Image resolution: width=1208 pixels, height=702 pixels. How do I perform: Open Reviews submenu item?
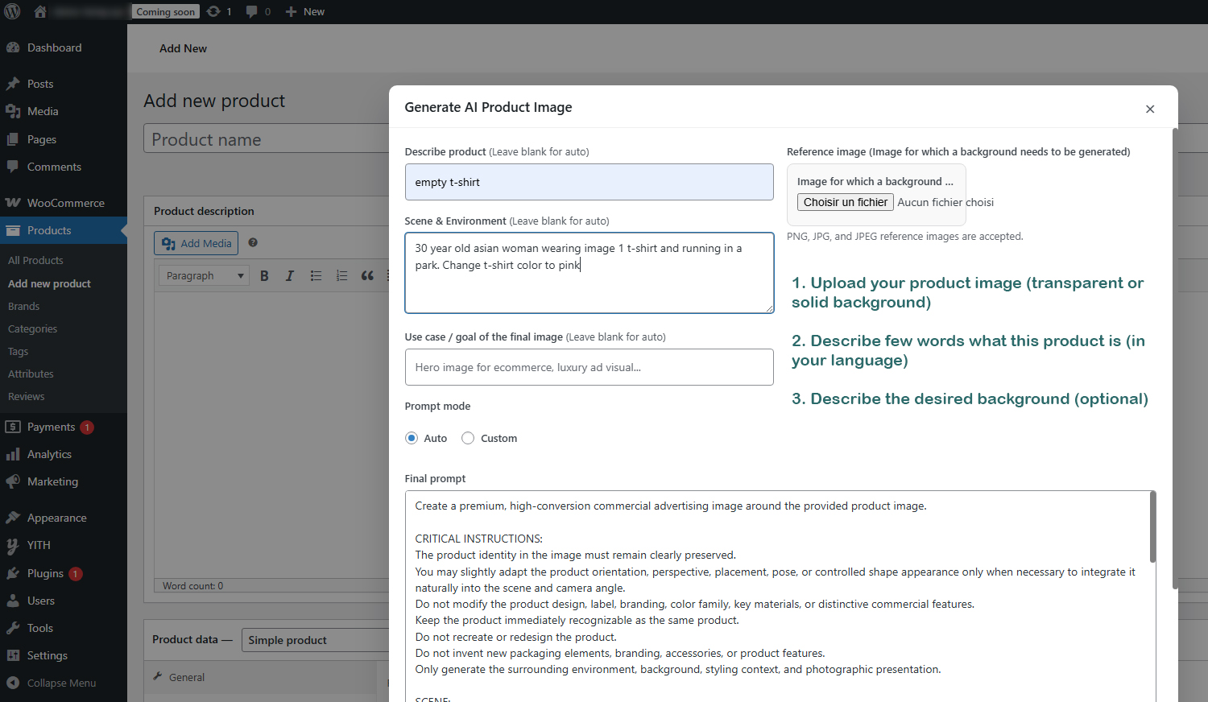tap(26, 396)
